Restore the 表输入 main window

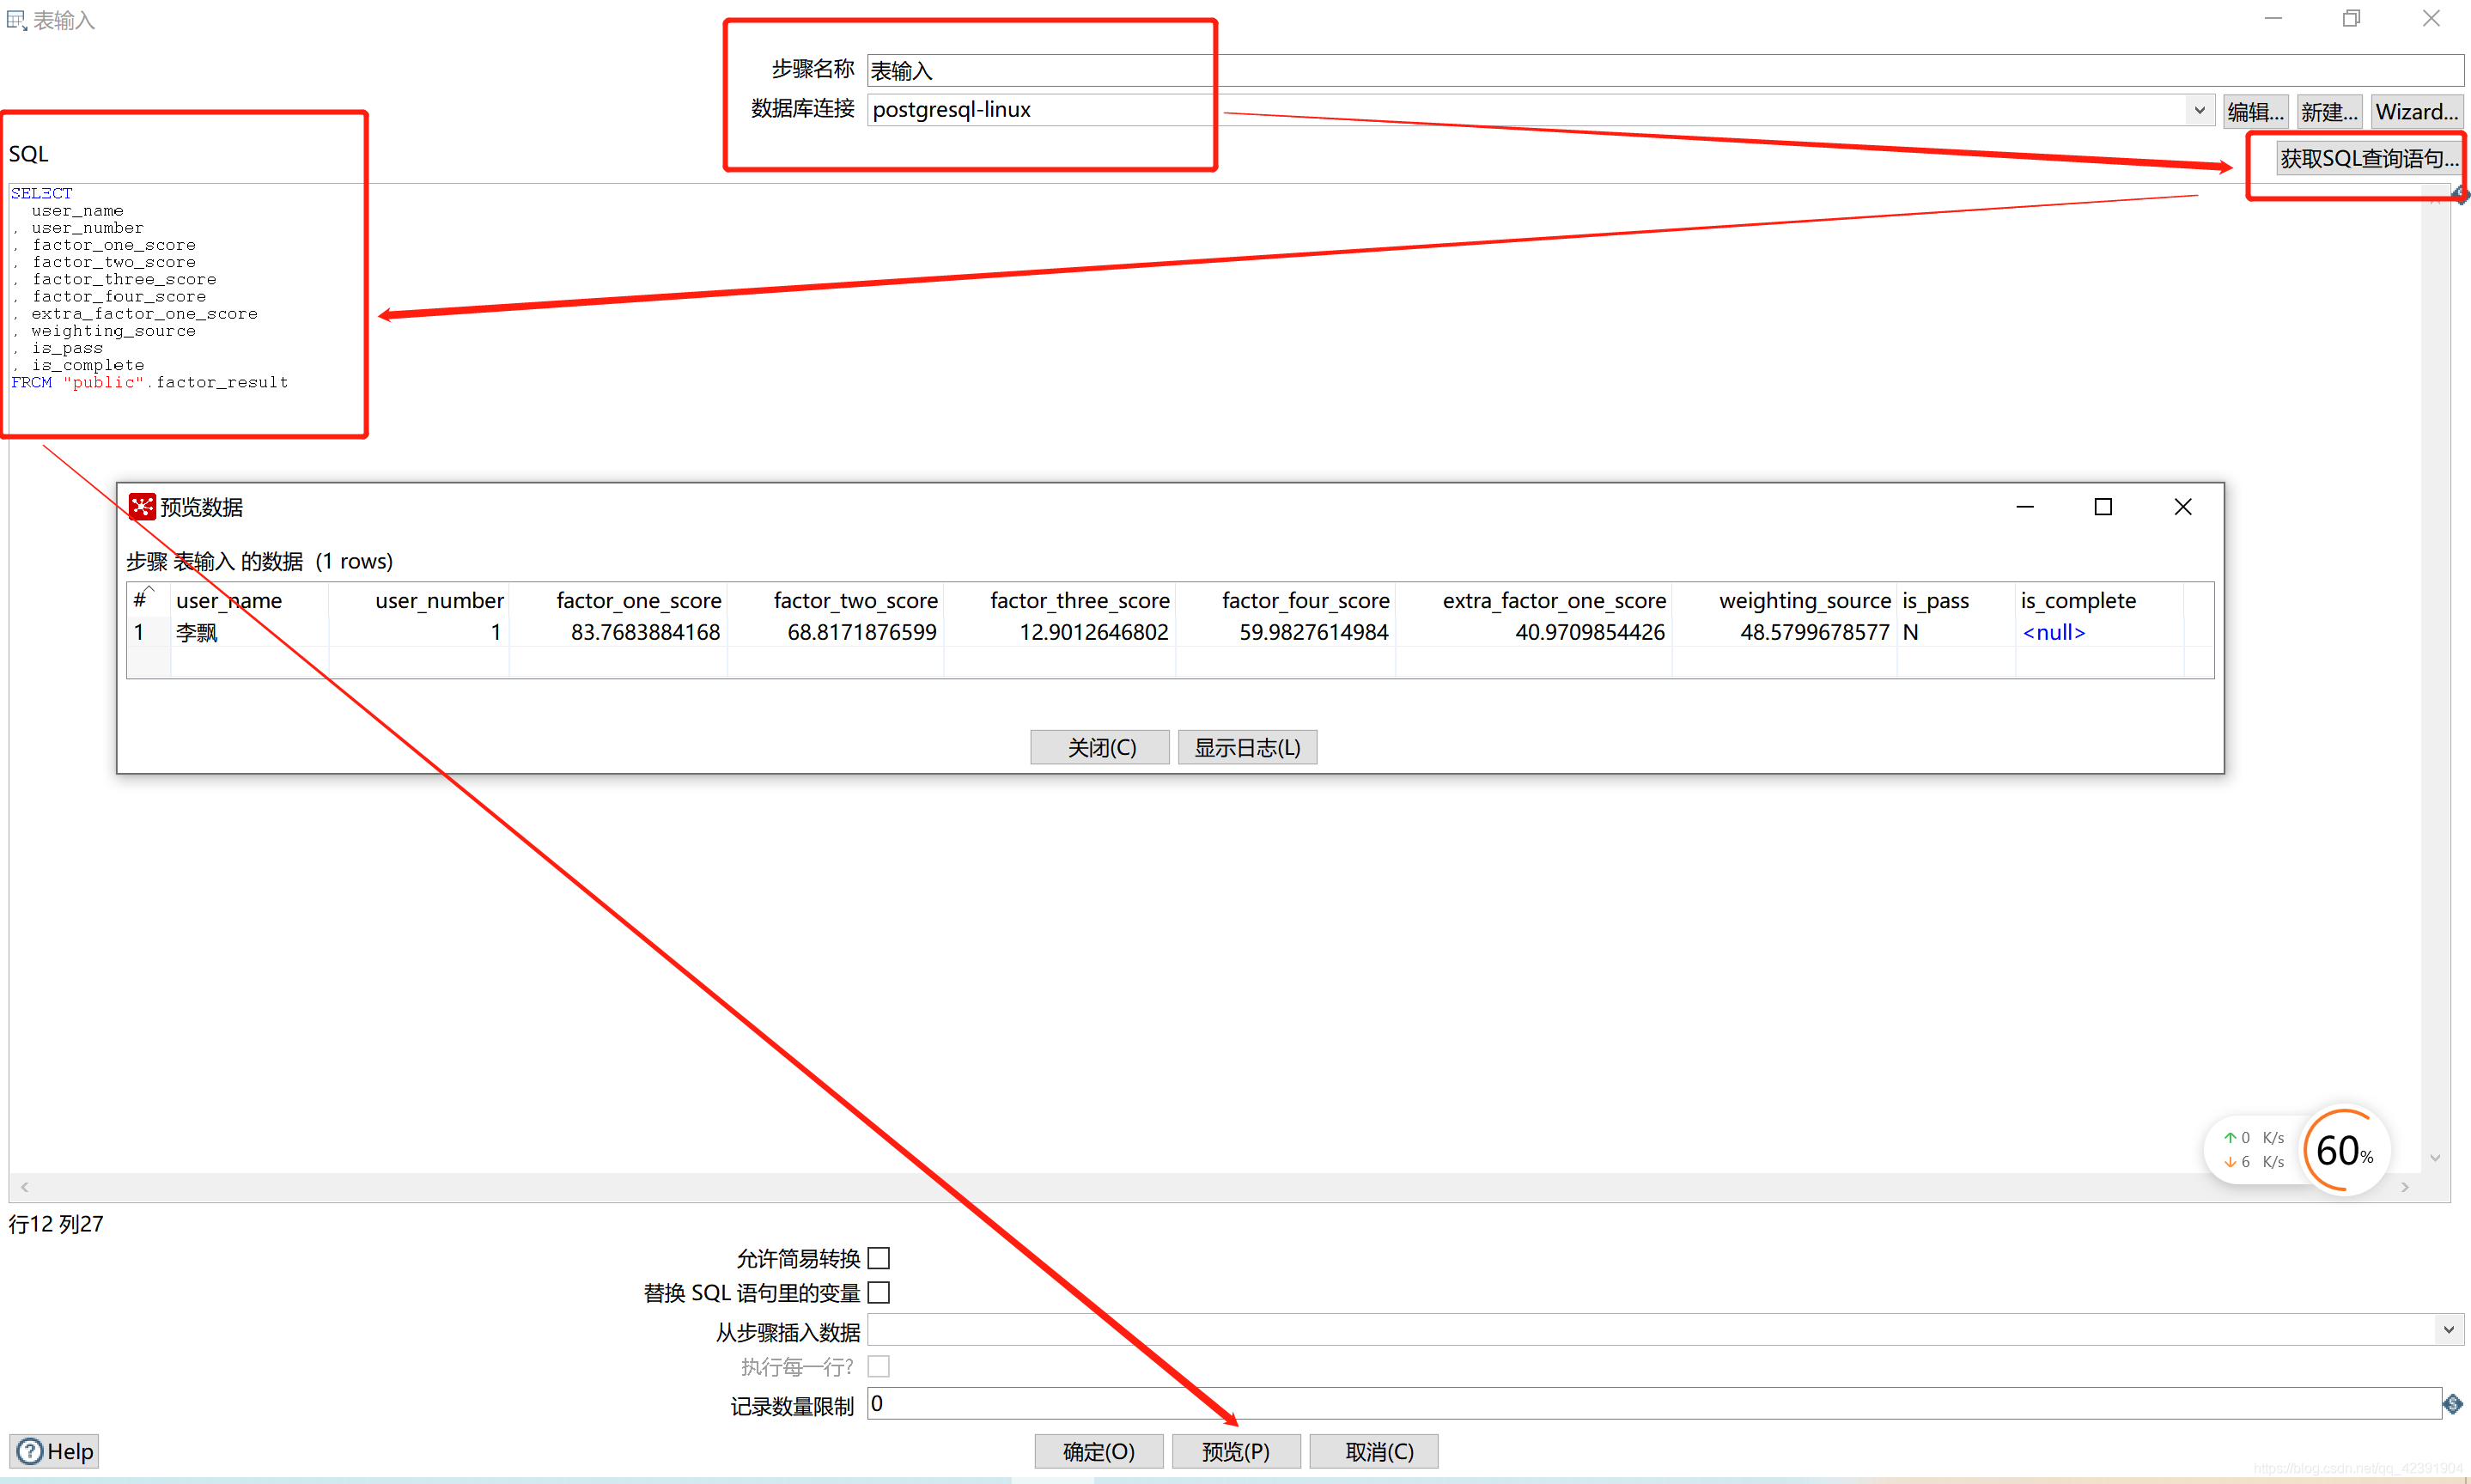click(x=2351, y=18)
